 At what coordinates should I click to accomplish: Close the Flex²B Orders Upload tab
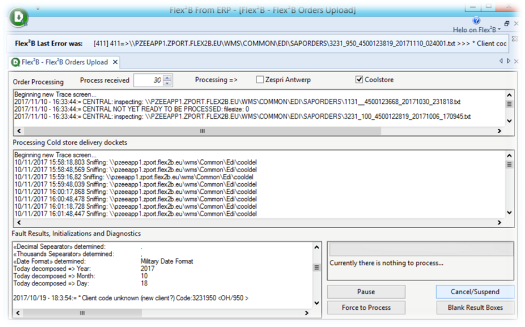point(115,62)
